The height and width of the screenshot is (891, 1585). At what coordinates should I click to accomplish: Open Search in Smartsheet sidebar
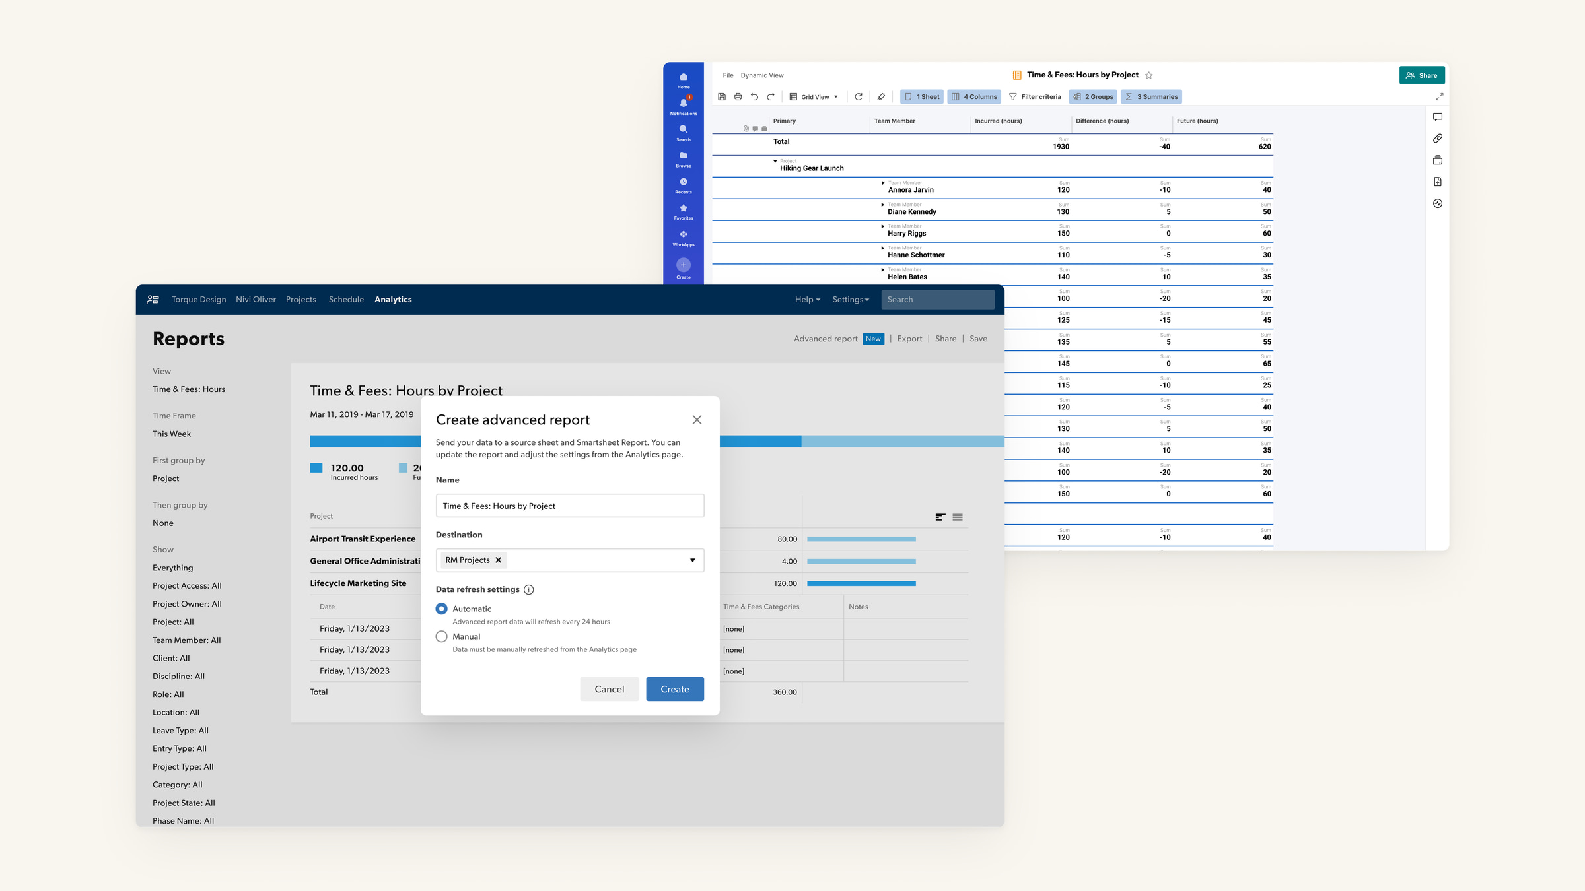684,133
